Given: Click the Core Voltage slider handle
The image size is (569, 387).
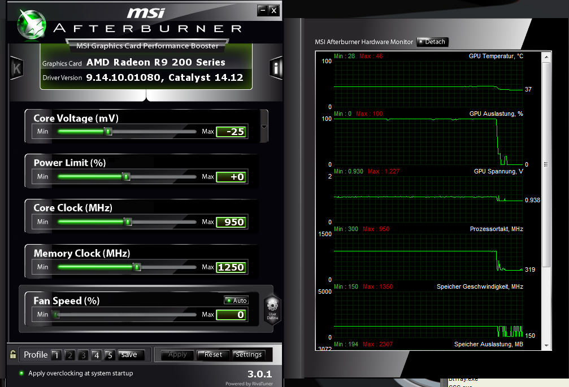Looking at the screenshot, I should pos(108,131).
